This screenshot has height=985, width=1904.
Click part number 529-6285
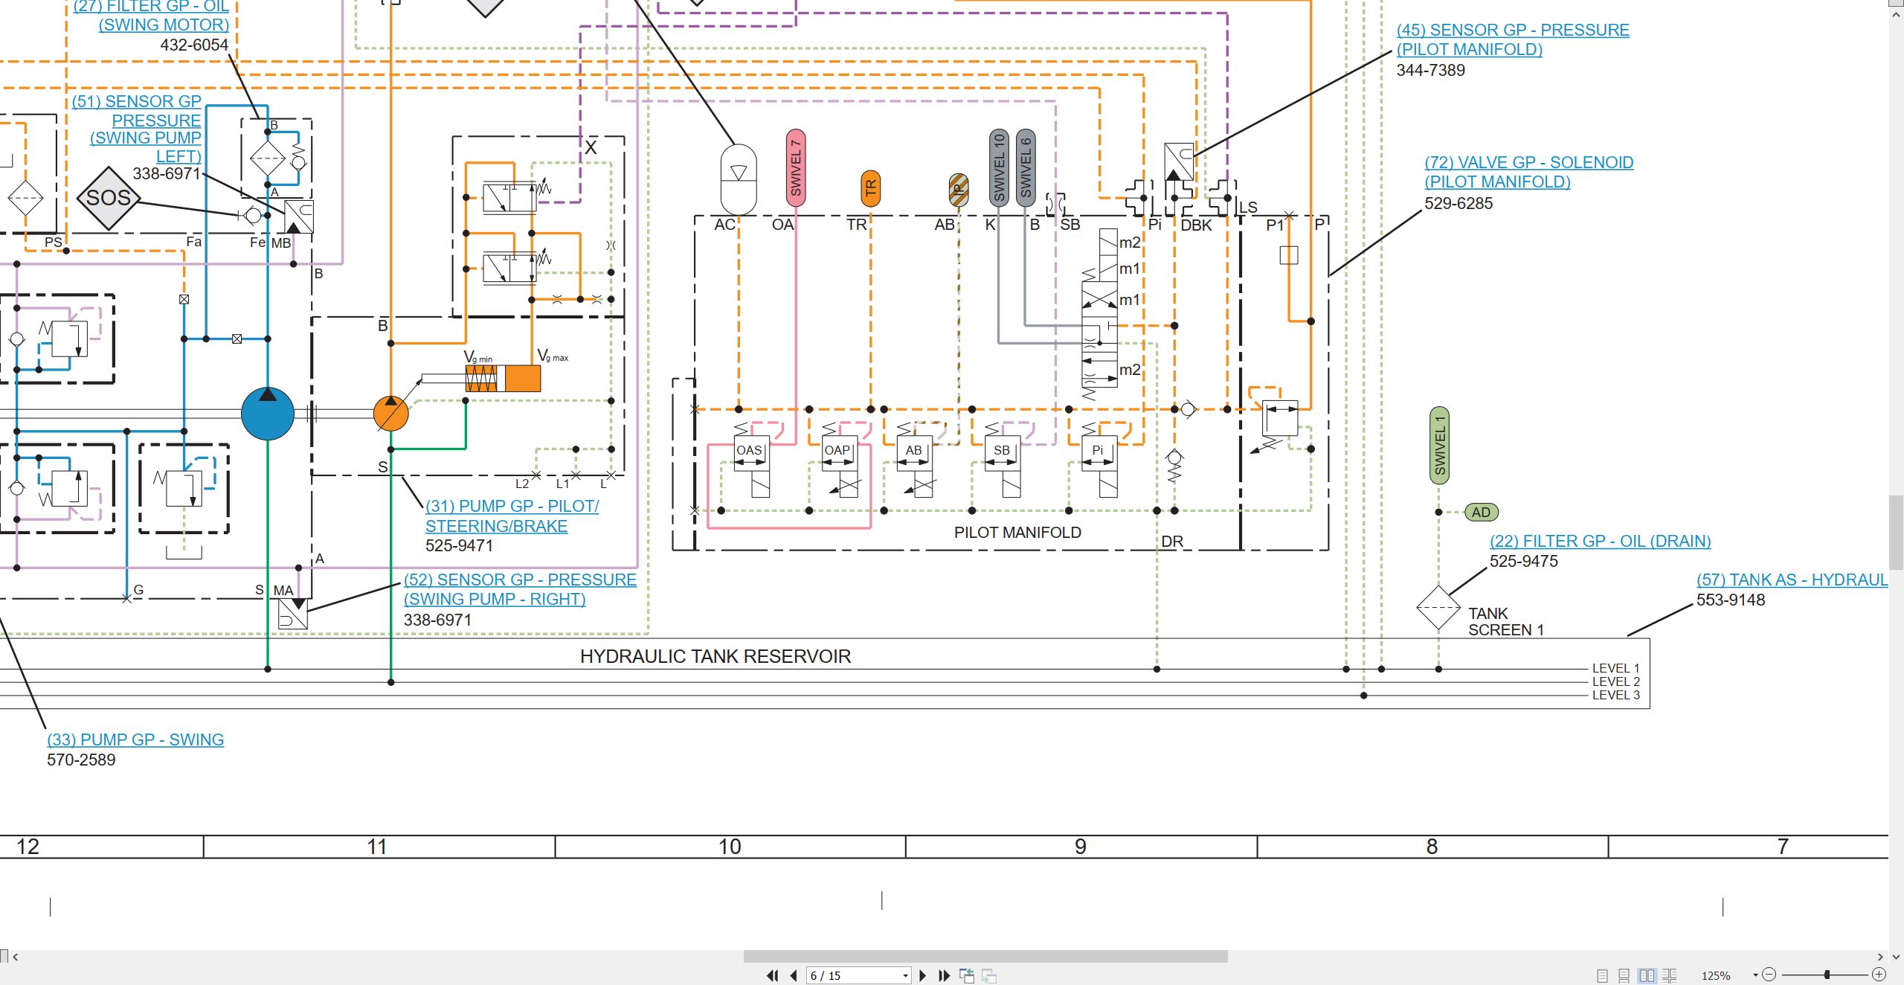coord(1458,203)
